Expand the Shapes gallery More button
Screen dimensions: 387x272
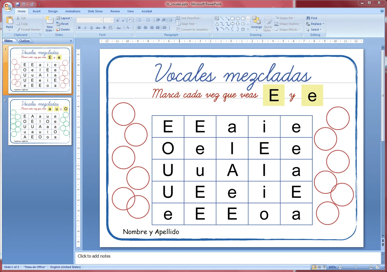point(248,29)
